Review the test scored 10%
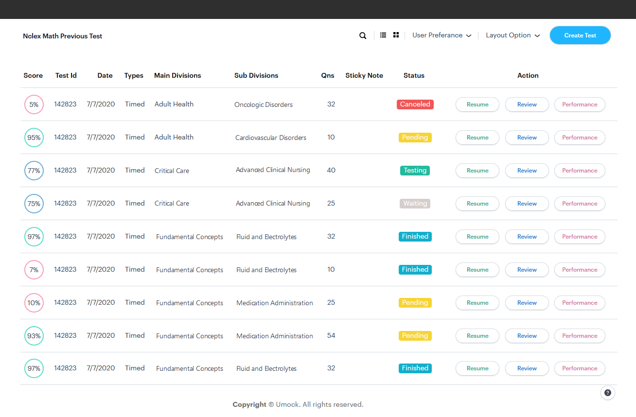 (x=527, y=303)
